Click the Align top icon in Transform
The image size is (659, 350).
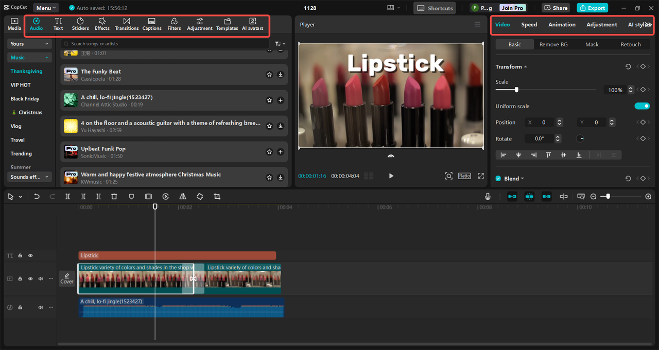[x=549, y=155]
